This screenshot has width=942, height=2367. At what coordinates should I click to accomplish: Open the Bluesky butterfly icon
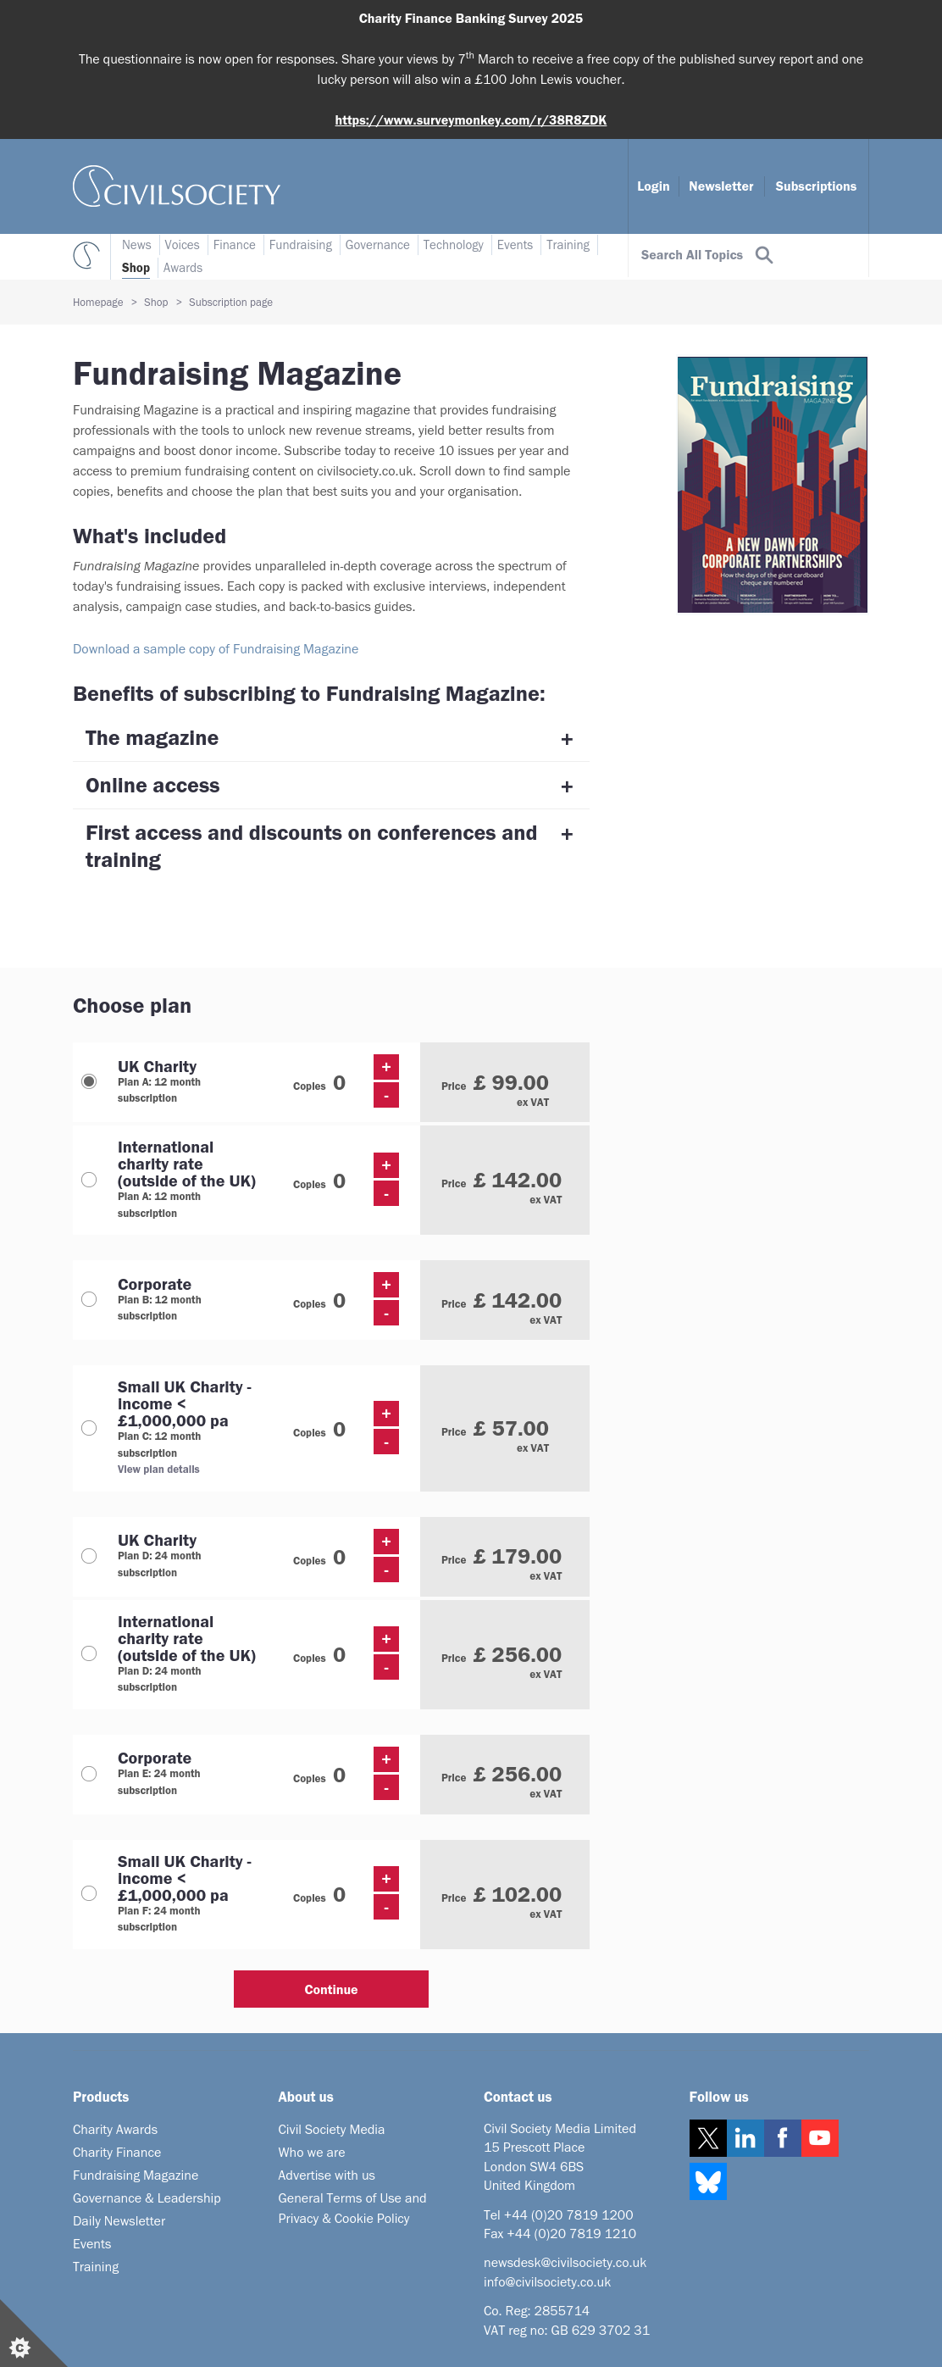coord(708,2181)
